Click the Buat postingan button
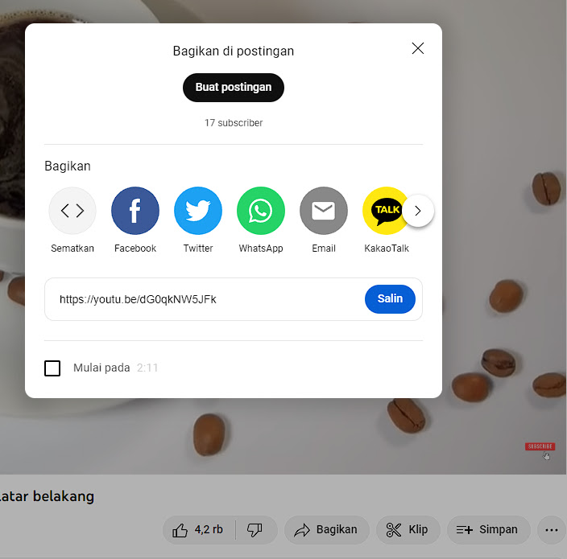 pyautogui.click(x=234, y=88)
